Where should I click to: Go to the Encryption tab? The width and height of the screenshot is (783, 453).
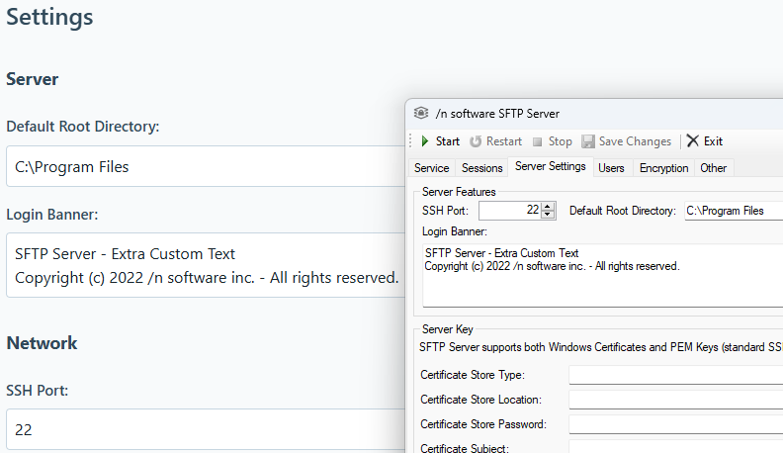663,168
